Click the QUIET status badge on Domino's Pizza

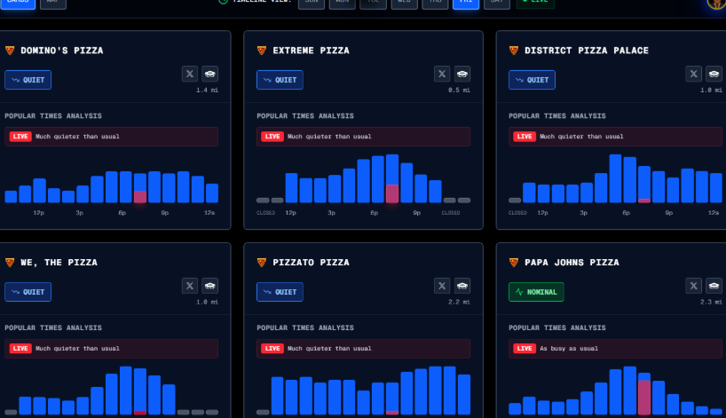click(28, 80)
